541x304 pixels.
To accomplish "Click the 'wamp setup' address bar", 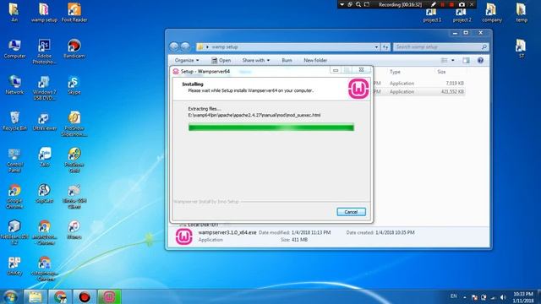I will tap(288, 47).
